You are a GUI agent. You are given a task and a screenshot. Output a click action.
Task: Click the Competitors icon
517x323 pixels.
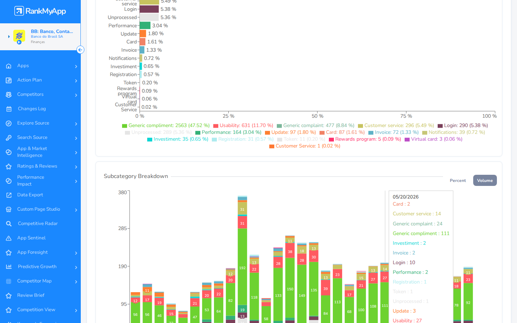[x=9, y=95]
